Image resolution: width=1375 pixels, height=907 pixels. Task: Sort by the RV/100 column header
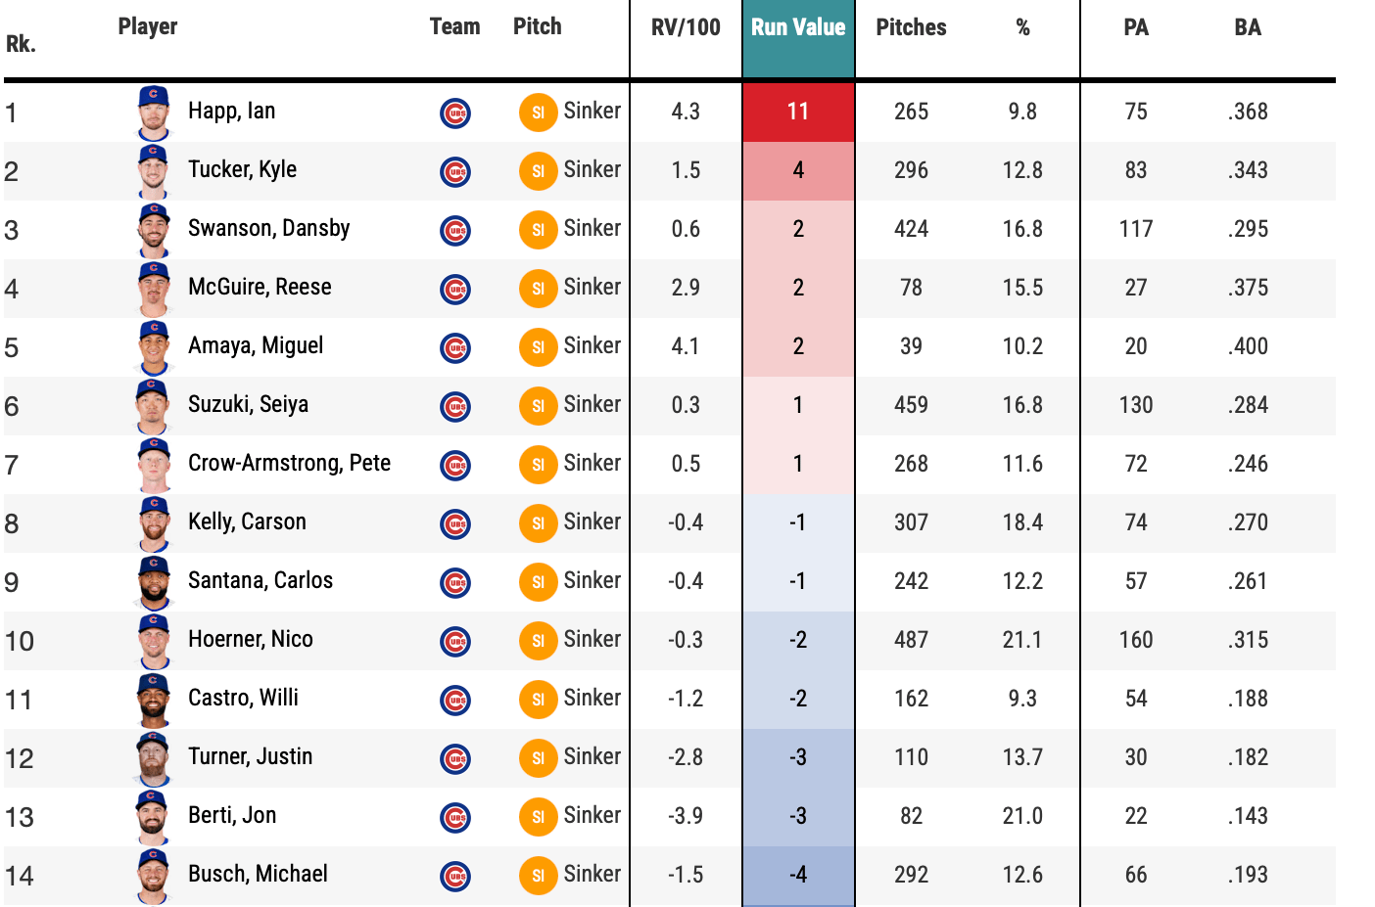tap(686, 27)
